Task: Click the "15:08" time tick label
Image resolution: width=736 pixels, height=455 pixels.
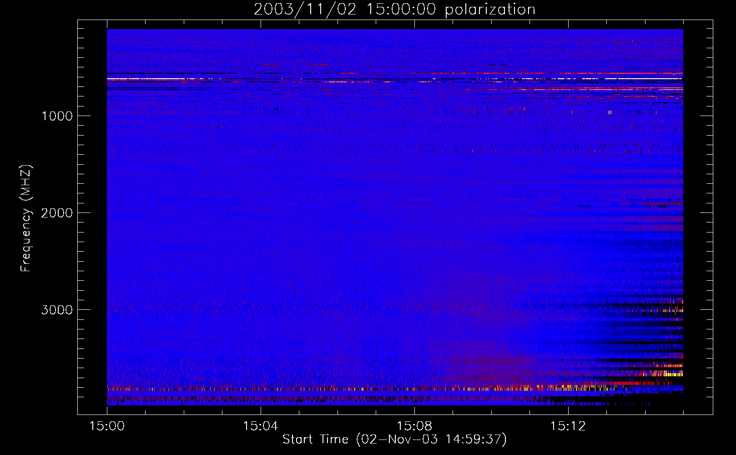Action: (414, 426)
